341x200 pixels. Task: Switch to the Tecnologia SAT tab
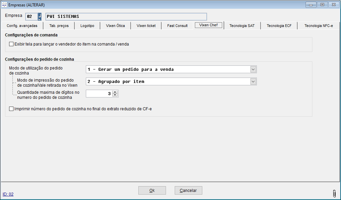pyautogui.click(x=242, y=26)
